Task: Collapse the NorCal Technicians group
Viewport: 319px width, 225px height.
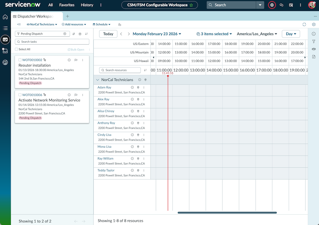Action: tap(97, 80)
